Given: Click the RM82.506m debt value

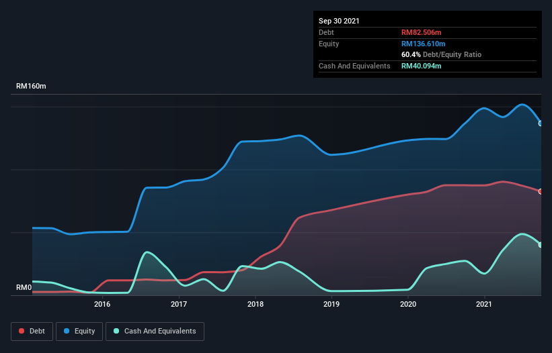Looking at the screenshot, I should pyautogui.click(x=422, y=32).
